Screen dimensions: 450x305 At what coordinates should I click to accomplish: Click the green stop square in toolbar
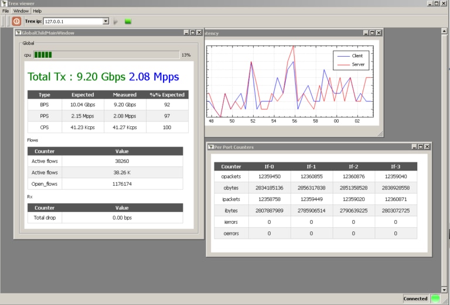coord(128,22)
